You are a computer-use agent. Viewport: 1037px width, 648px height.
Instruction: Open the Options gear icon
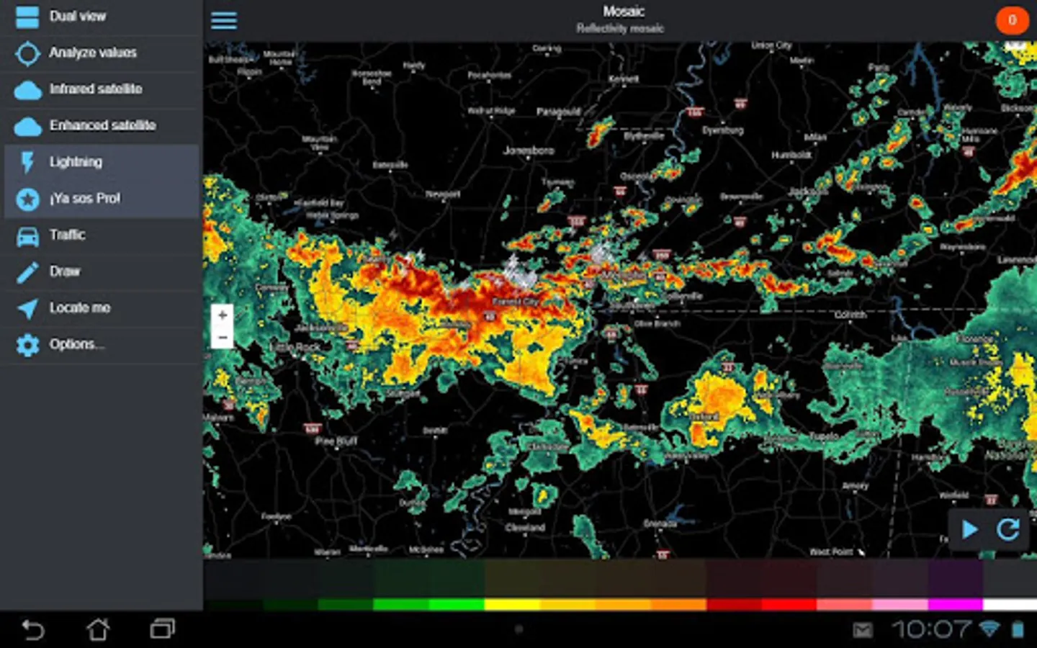tap(27, 345)
